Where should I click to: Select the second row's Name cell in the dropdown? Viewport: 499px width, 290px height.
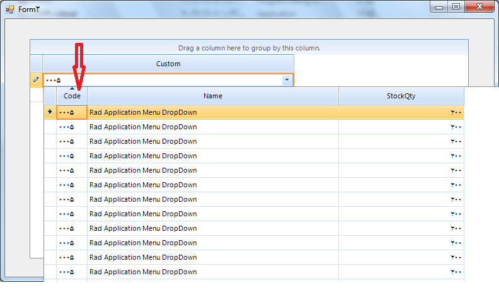coord(212,127)
